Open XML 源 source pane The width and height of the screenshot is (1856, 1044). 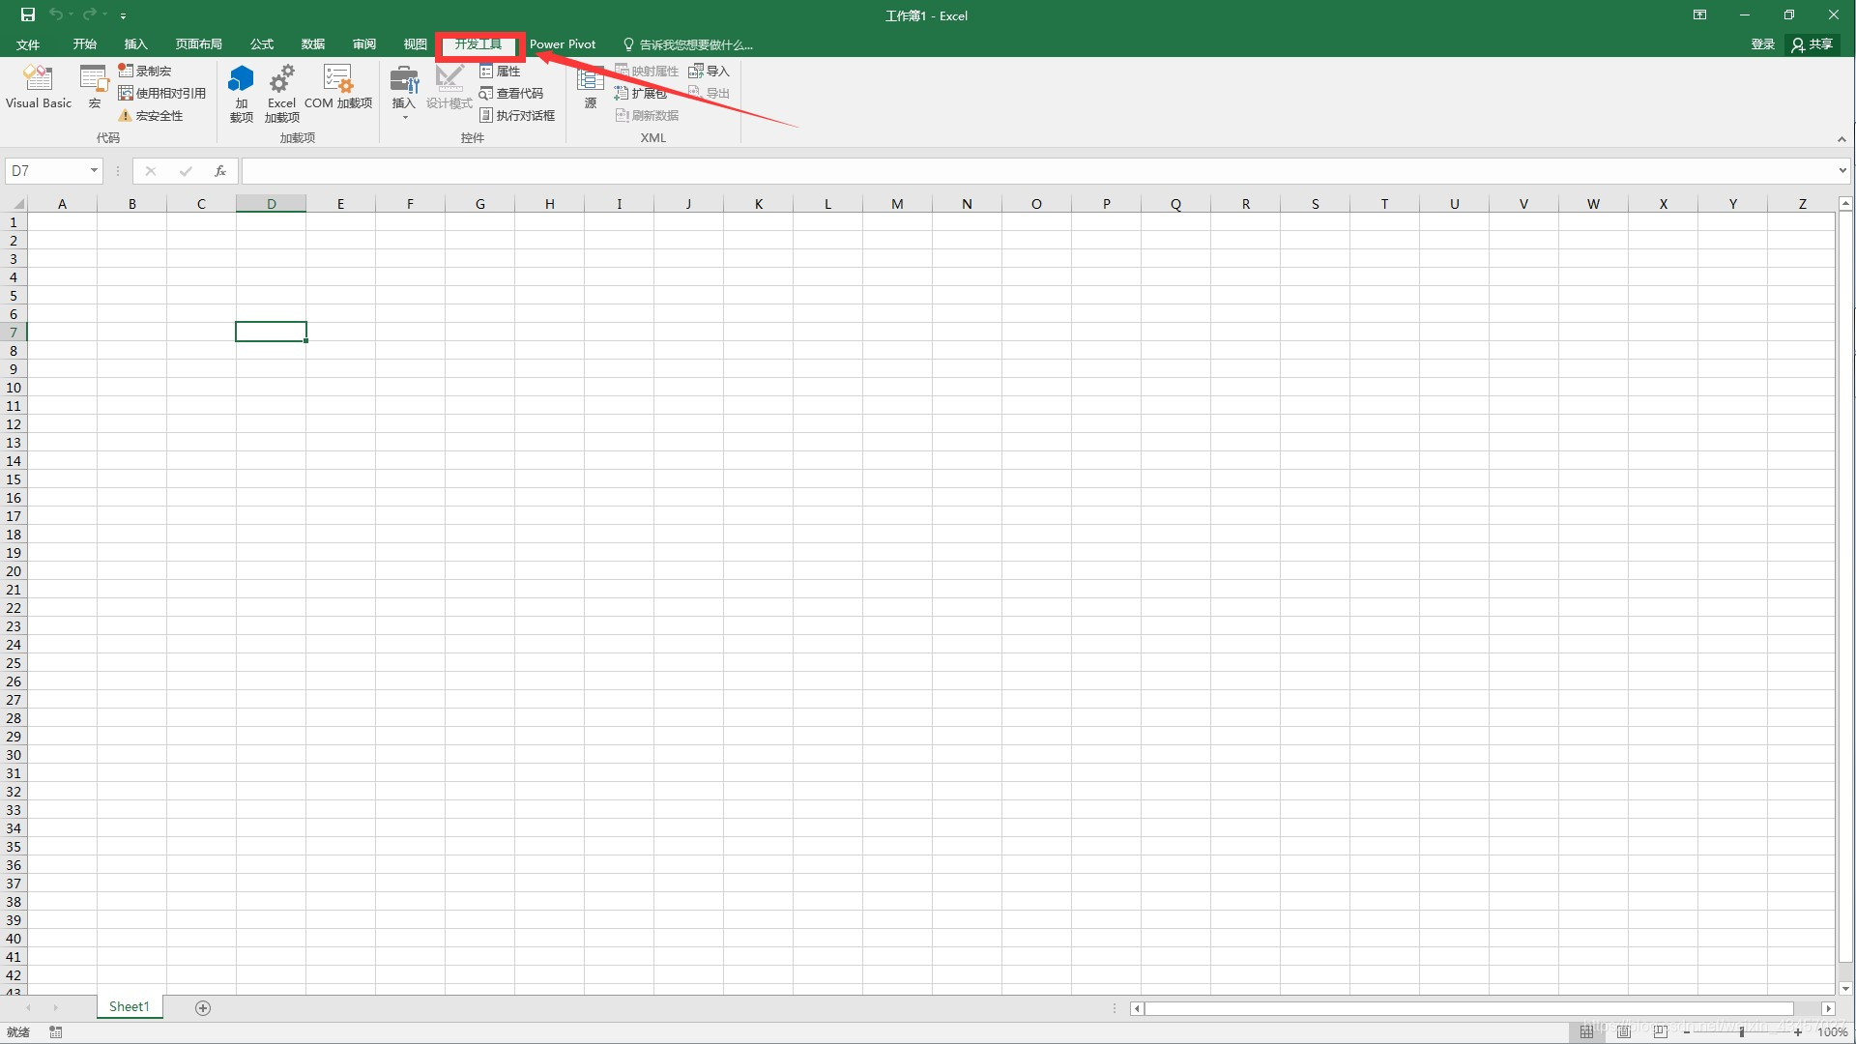(x=590, y=86)
